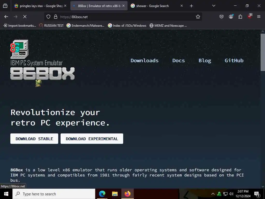This screenshot has height=199, width=265.
Task: Open the tracking protection shield icon
Action: click(48, 17)
